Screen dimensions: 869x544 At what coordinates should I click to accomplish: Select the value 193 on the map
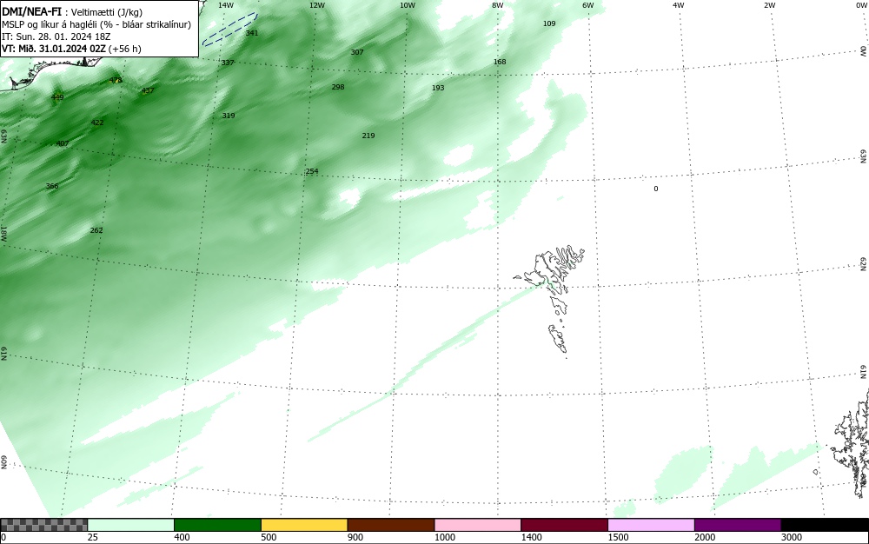[x=438, y=88]
